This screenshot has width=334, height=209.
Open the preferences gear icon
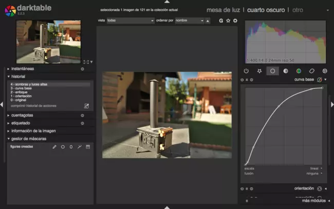tap(235, 21)
